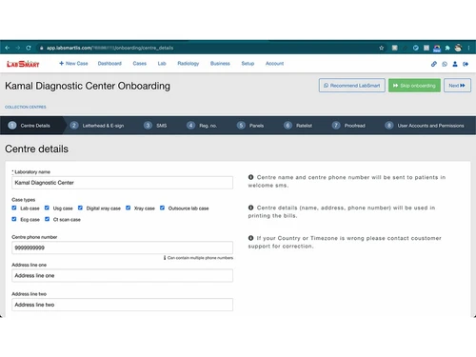Bookmark this page with the star icon

tap(382, 48)
